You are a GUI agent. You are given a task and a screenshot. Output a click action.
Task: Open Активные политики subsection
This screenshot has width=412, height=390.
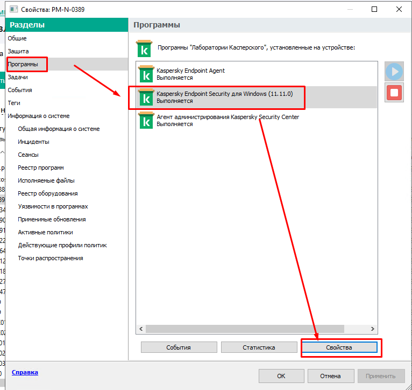coord(46,232)
